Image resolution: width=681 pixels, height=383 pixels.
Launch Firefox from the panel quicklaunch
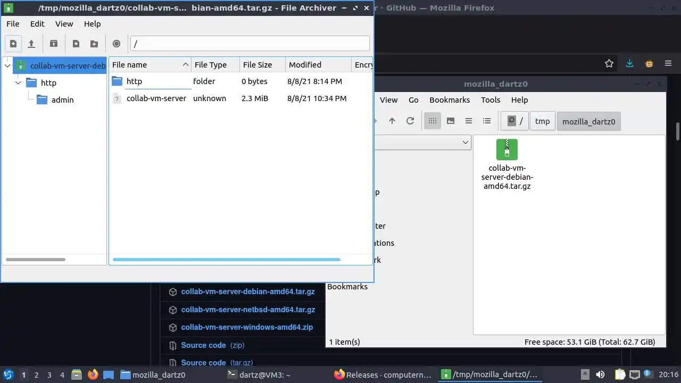[93, 374]
